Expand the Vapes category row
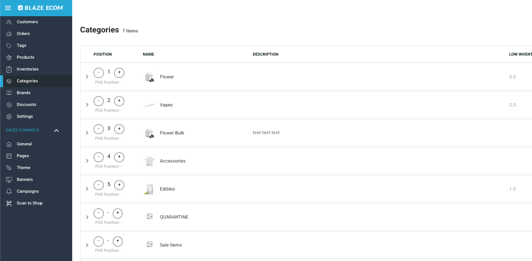The height and width of the screenshot is (261, 532). pyautogui.click(x=87, y=105)
